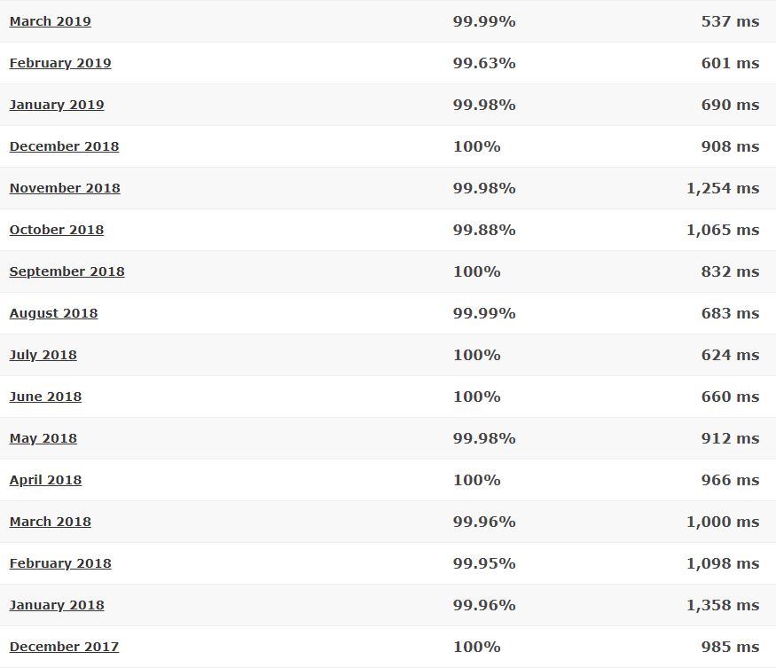Screen dimensions: 776x668
Task: Click the 99.88% uptime value
Action: click(484, 230)
